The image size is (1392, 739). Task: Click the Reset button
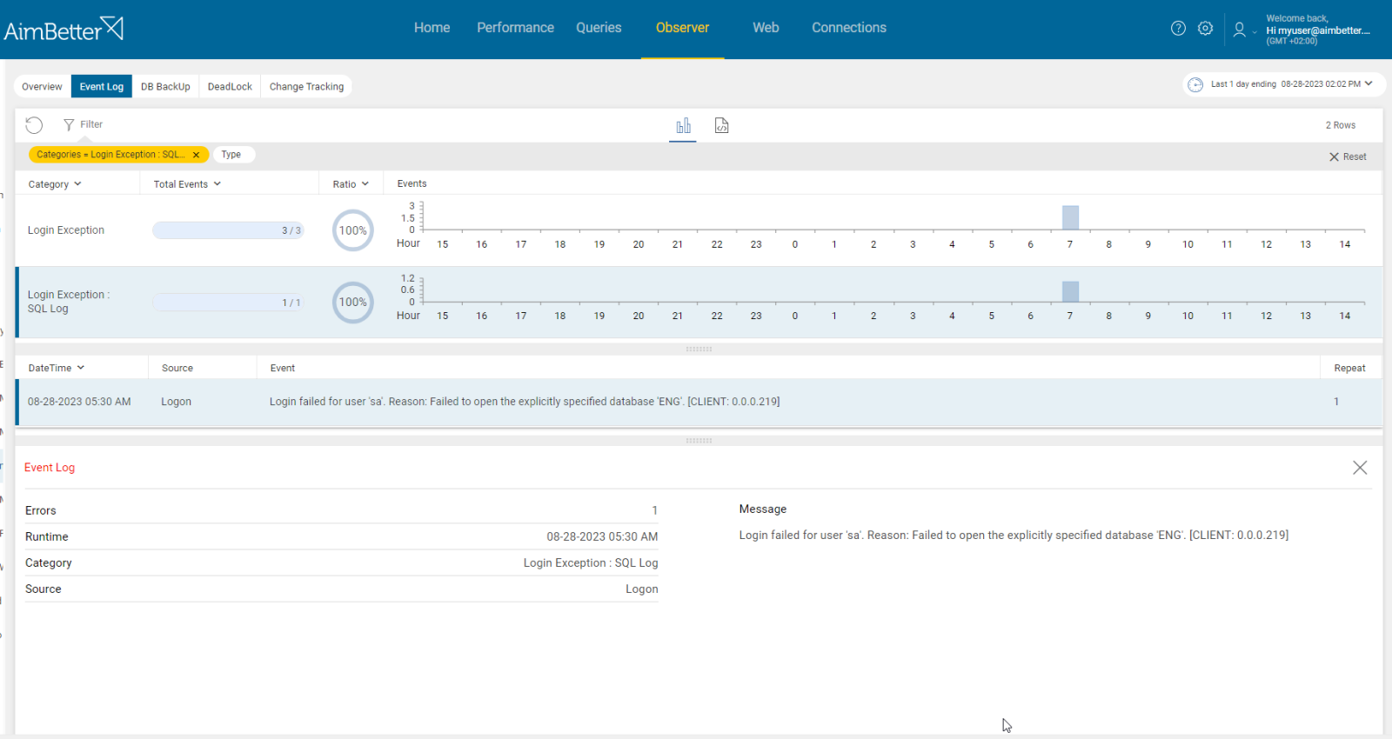pyautogui.click(x=1348, y=157)
